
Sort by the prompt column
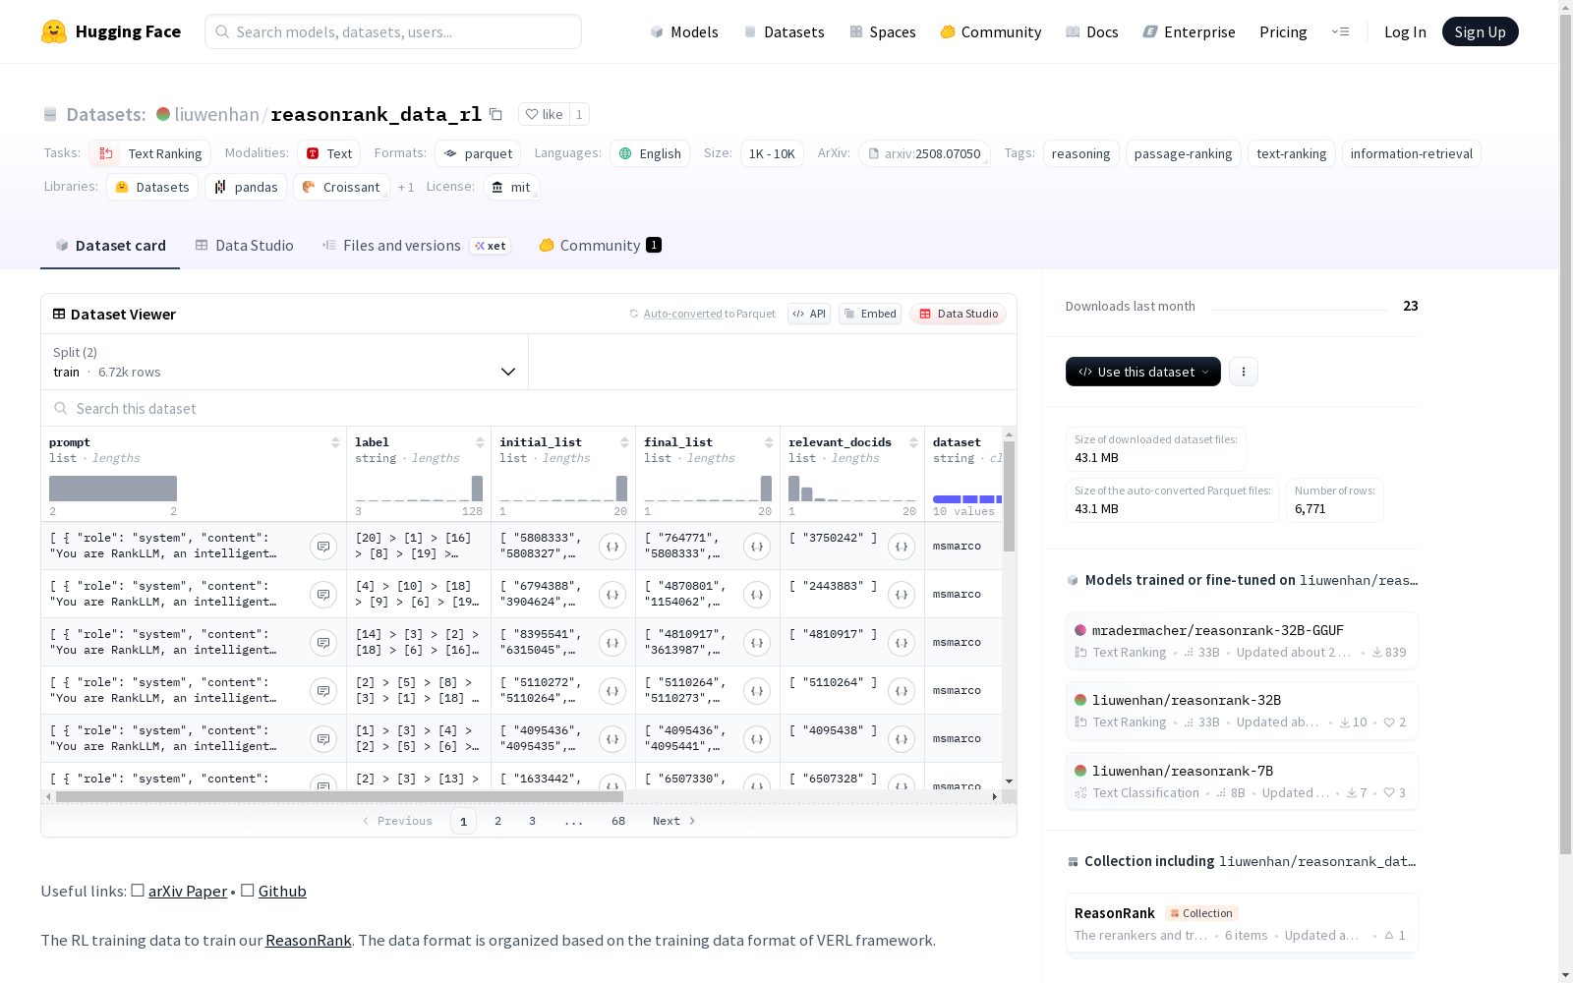tap(335, 442)
